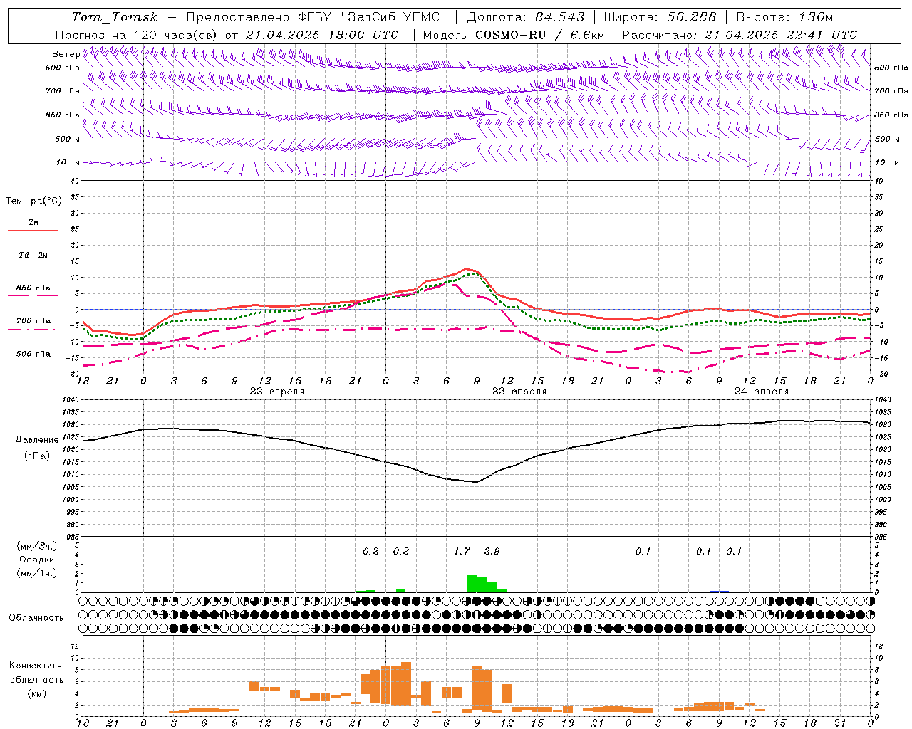Click the 'Конвективн.' convective cloud label
Image resolution: width=912 pixels, height=729 pixels.
pyautogui.click(x=37, y=666)
